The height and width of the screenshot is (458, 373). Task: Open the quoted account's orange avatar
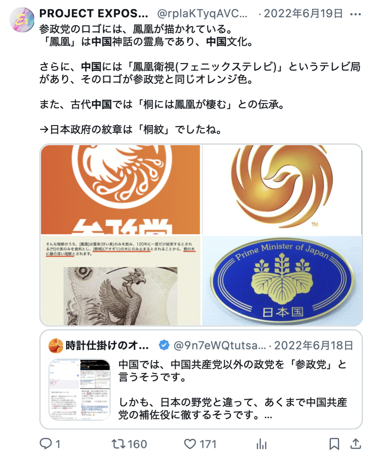pos(56,346)
